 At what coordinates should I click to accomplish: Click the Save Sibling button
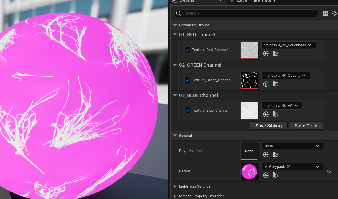tap(269, 126)
